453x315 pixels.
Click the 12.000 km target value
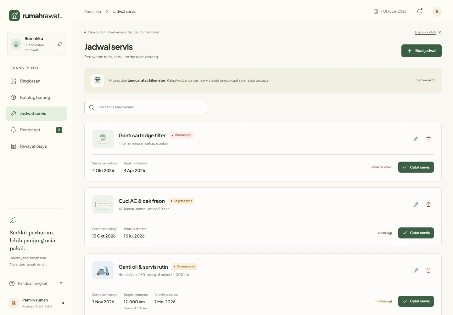134,302
